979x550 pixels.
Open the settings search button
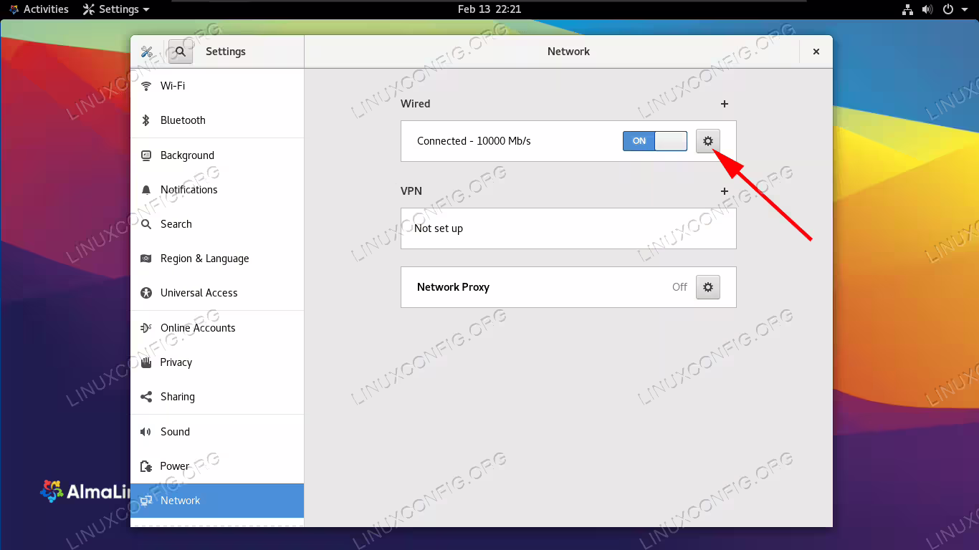[x=181, y=52]
